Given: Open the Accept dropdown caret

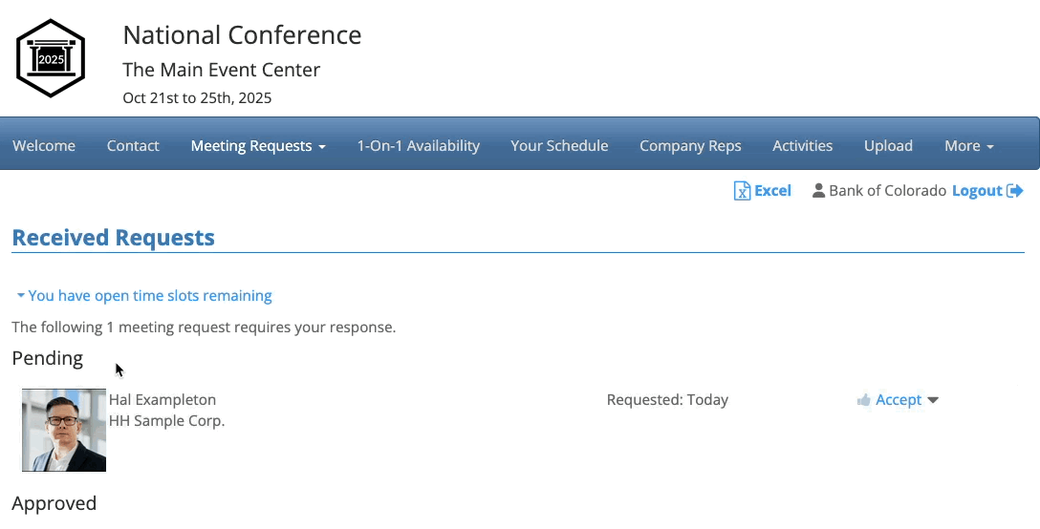Looking at the screenshot, I should click(x=933, y=400).
